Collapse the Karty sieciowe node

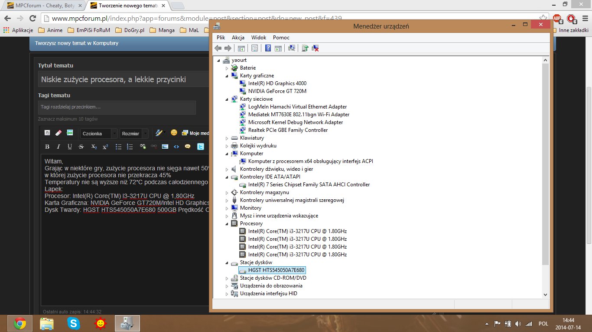click(227, 99)
